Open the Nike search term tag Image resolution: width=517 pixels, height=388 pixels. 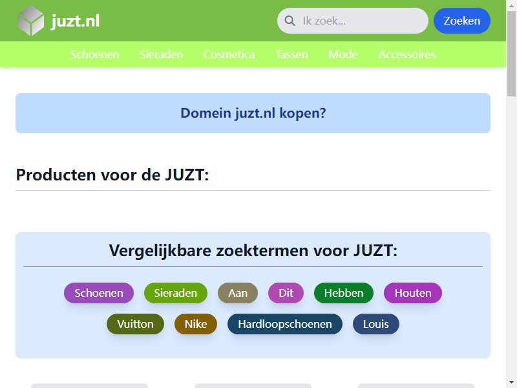196,324
